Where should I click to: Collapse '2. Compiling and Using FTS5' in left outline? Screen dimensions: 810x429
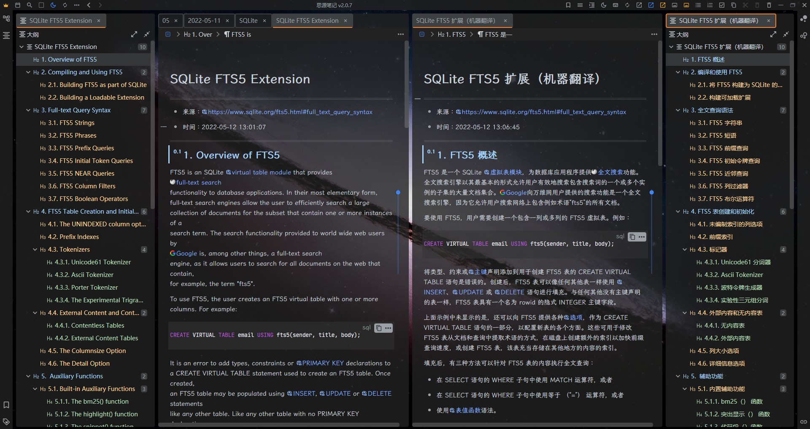coord(28,72)
